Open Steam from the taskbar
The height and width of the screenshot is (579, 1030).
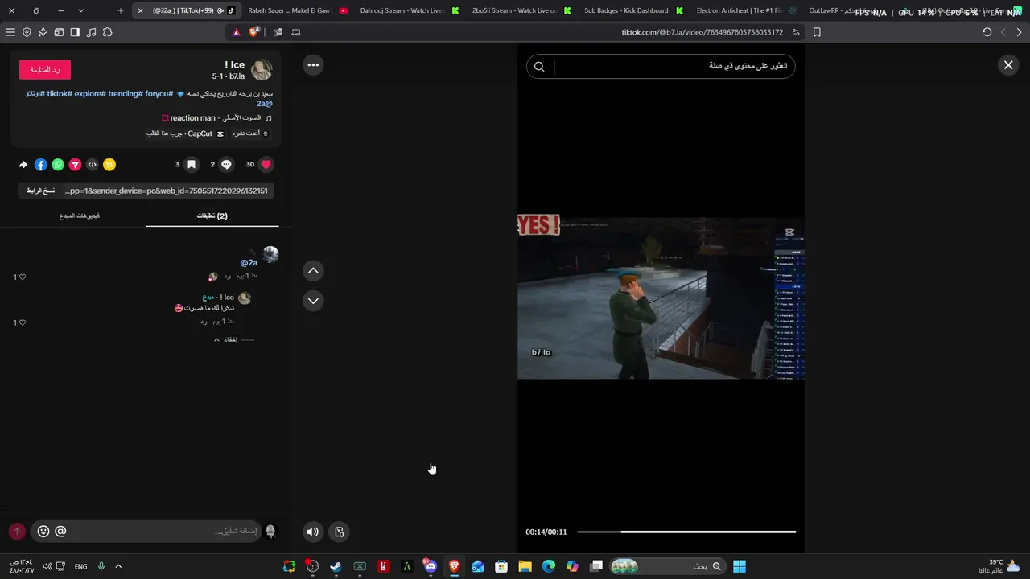point(336,566)
